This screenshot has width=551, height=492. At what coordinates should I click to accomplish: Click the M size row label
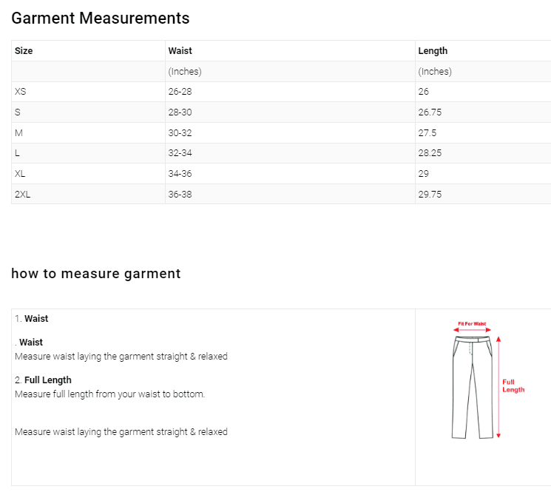(x=18, y=133)
